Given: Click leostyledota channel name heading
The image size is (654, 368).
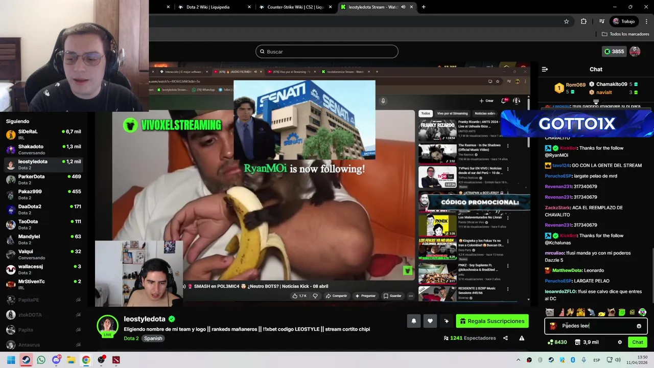Looking at the screenshot, I should [x=145, y=319].
